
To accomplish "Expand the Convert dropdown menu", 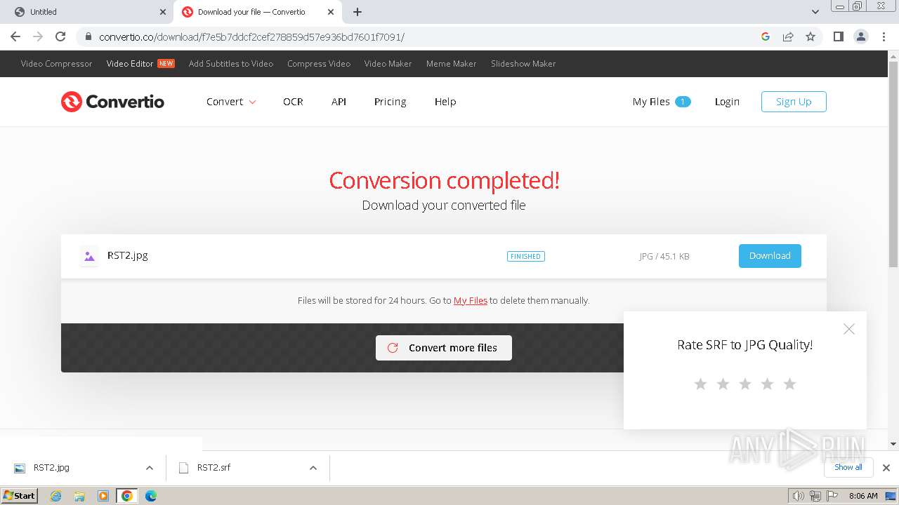I will [x=231, y=102].
